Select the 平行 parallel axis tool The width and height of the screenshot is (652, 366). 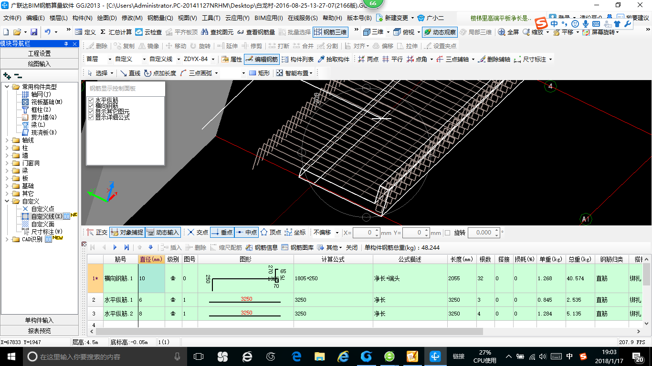click(392, 59)
